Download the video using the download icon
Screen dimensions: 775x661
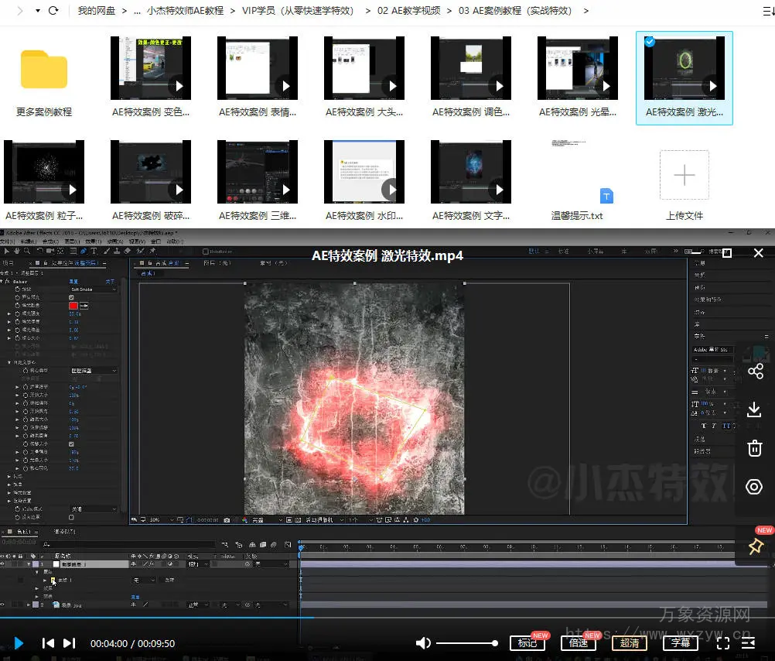(x=754, y=409)
